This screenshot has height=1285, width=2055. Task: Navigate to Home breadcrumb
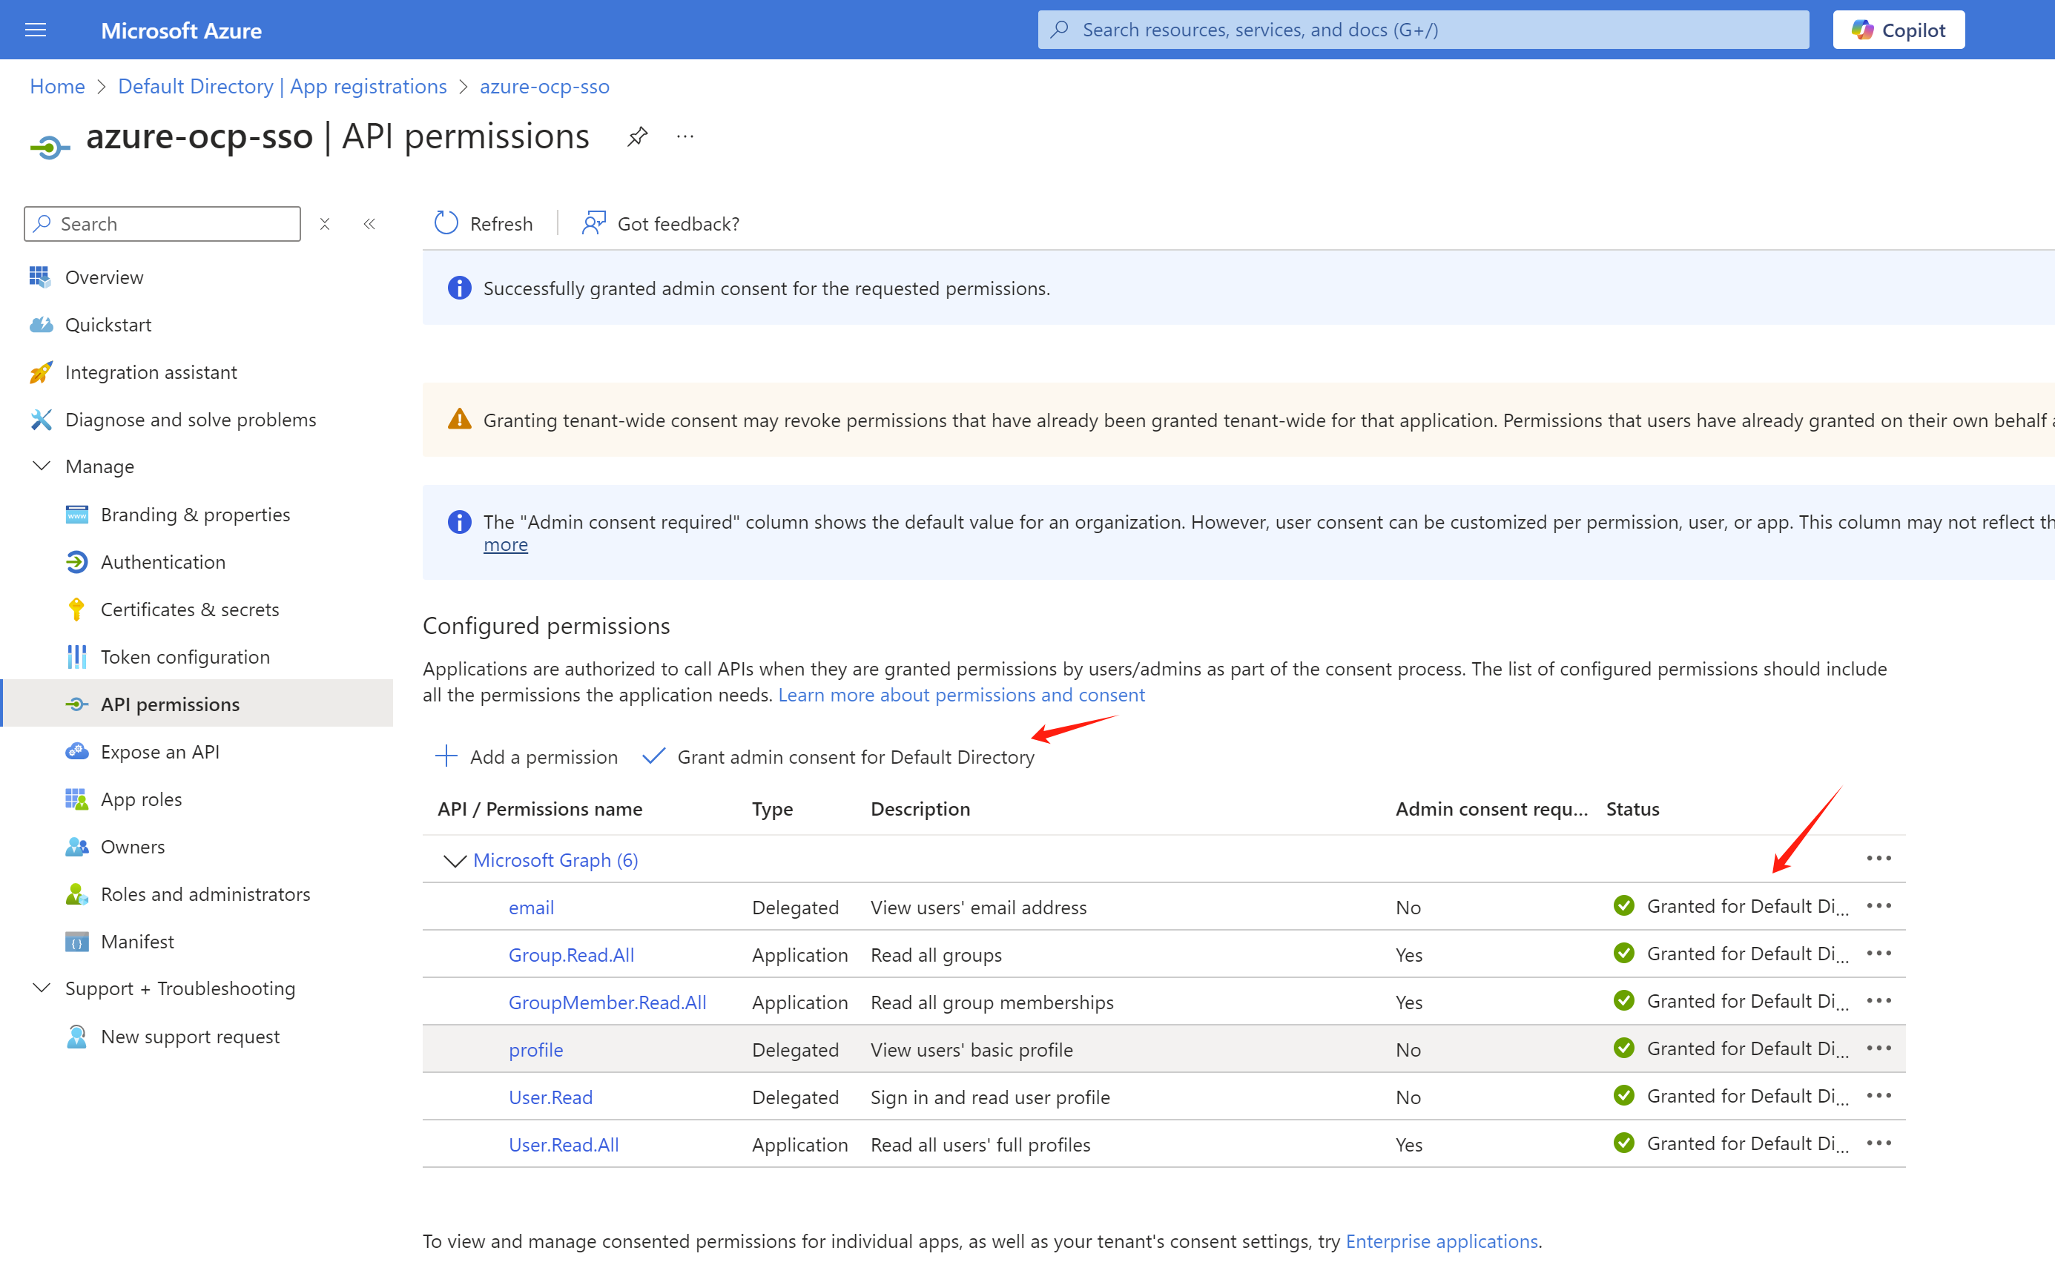(57, 87)
